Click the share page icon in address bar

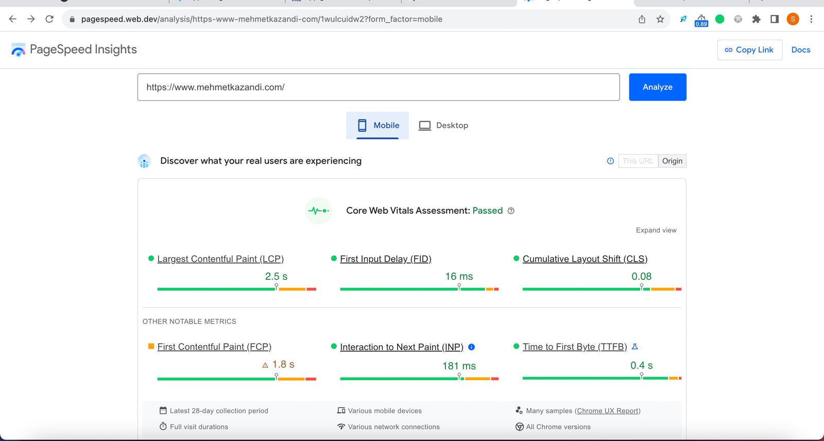click(x=642, y=19)
